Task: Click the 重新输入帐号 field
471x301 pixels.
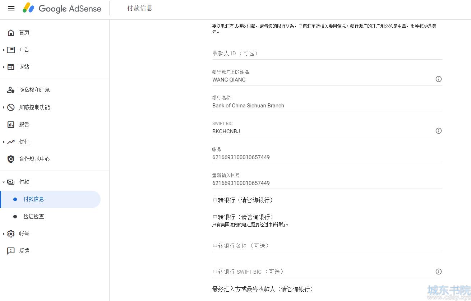Action: pyautogui.click(x=327, y=183)
